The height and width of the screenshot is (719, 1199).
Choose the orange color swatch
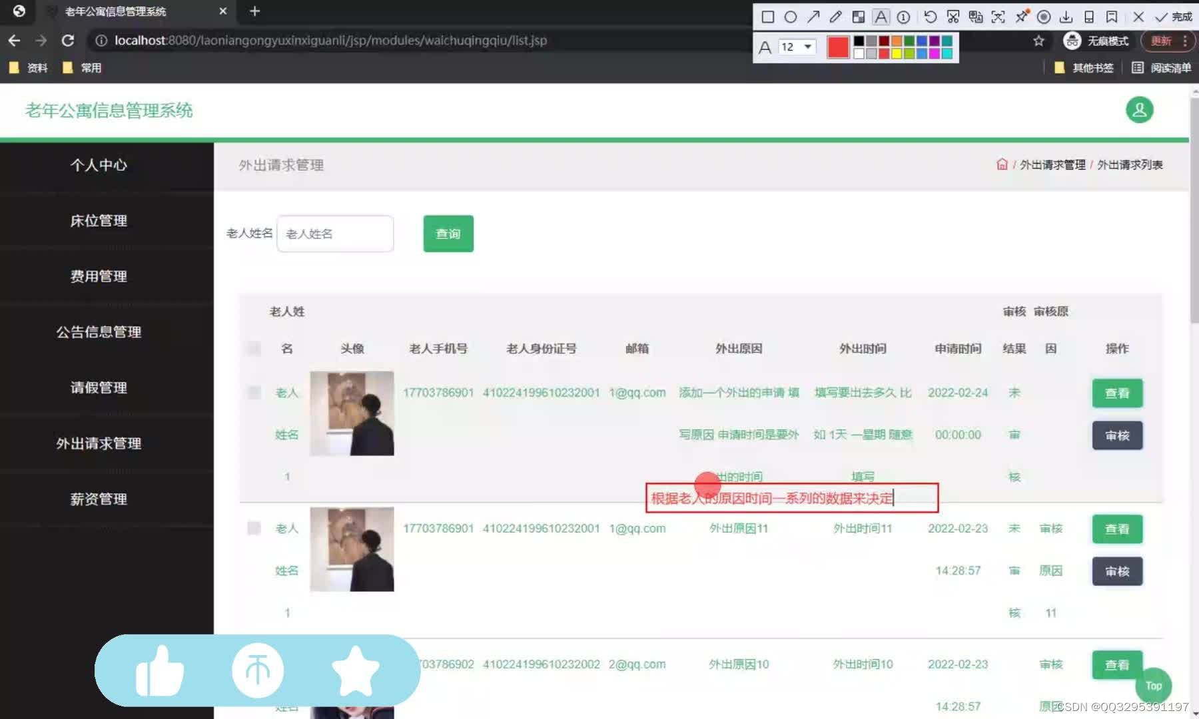pyautogui.click(x=897, y=41)
